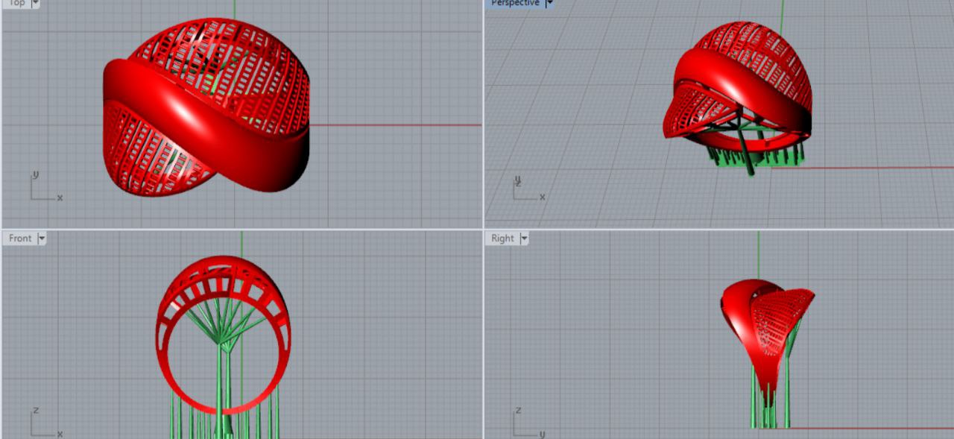
Task: Open the Perspective viewport dropdown arrow
Action: 549,4
